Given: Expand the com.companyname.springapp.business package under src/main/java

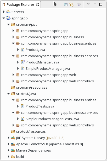Looking at the screenshot, I should tap(13, 37).
